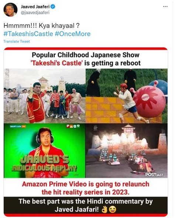Click Translate Tweet
This screenshot has width=175, height=218.
(17, 41)
